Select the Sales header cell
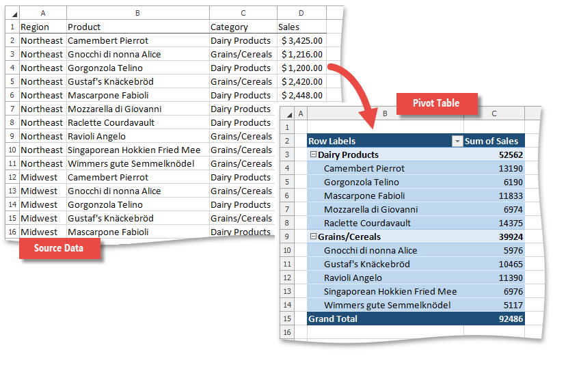Screen dimensions: 566x365 coord(301,27)
